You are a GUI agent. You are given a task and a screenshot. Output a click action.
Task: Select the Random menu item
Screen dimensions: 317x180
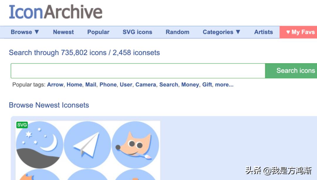pos(178,32)
